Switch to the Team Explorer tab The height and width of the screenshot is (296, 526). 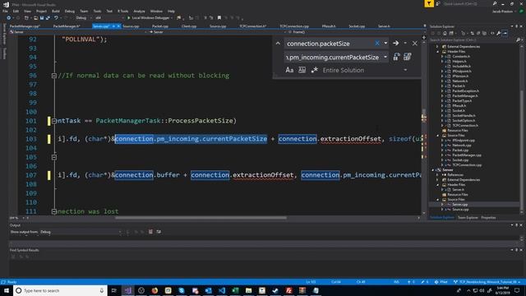pos(468,217)
